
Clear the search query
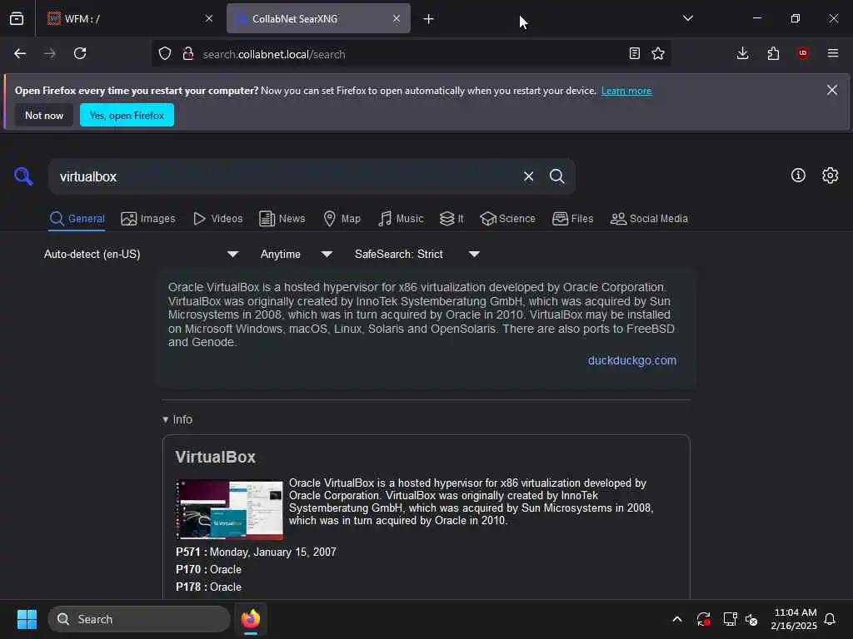(528, 176)
